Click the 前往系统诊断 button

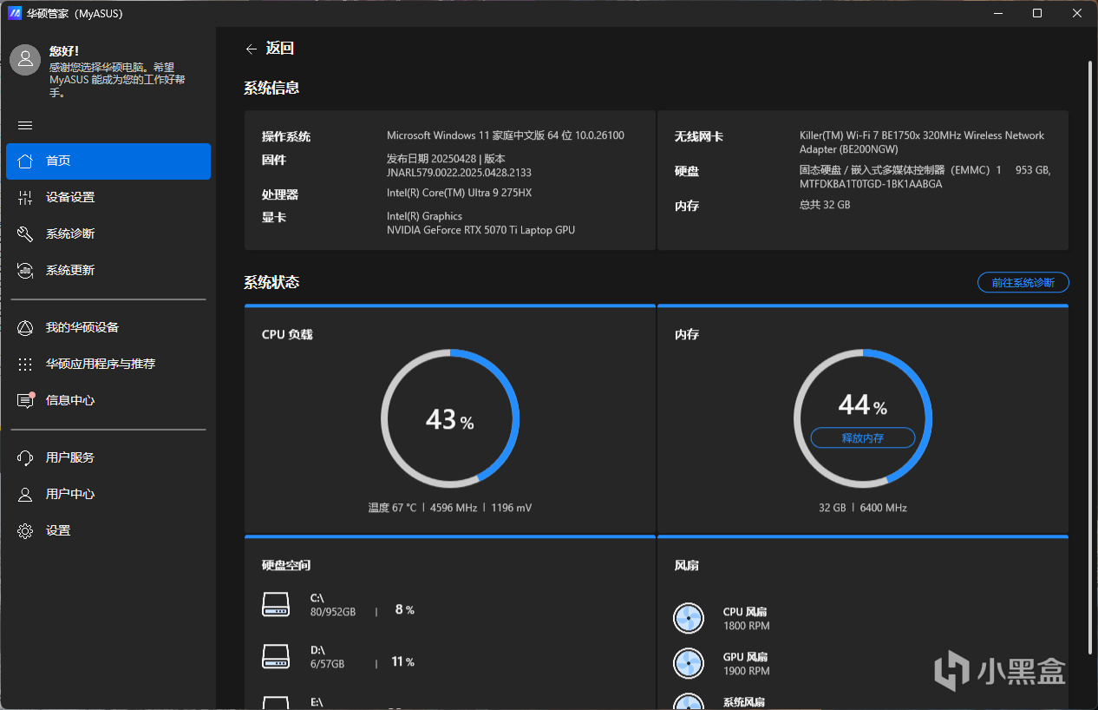point(1023,282)
